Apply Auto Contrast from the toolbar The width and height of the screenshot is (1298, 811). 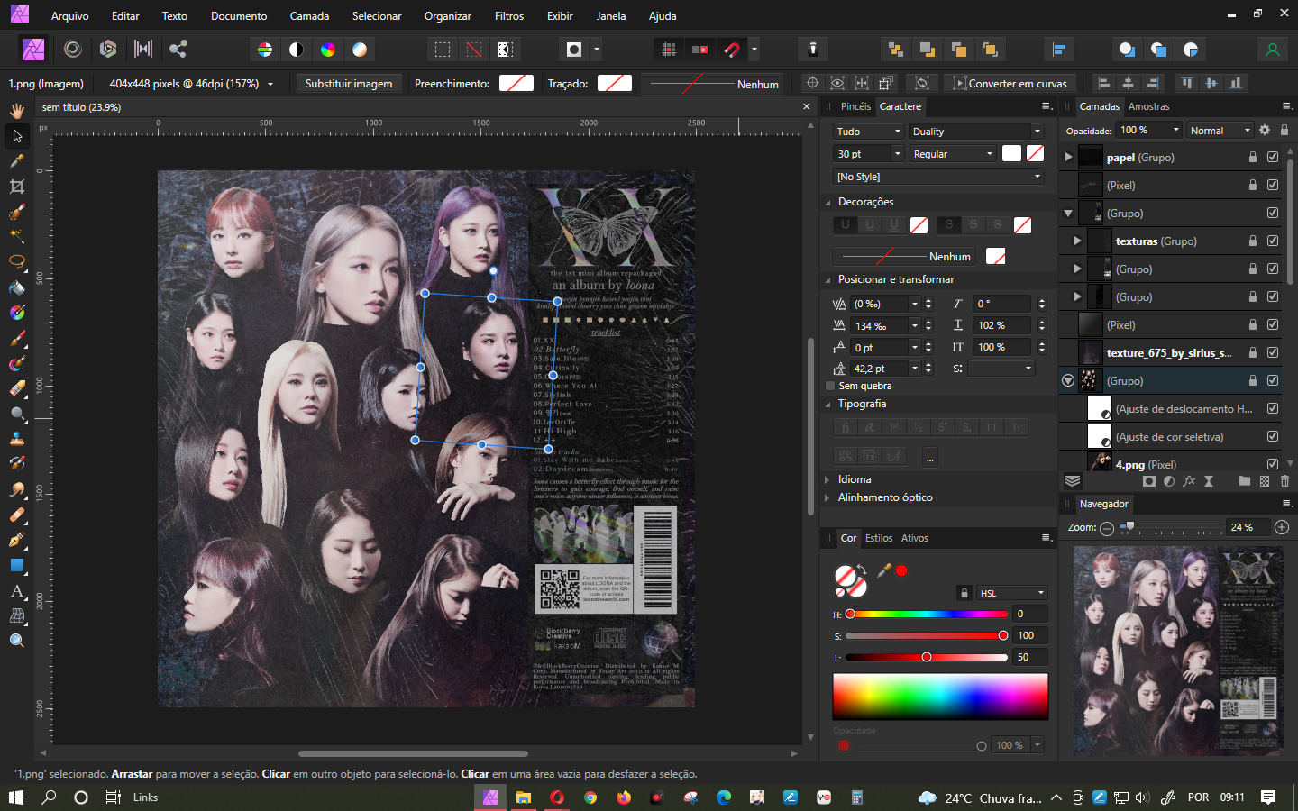(x=297, y=50)
